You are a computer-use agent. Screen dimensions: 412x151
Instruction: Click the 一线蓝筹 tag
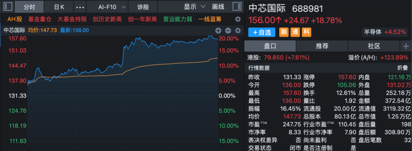pos(210,19)
